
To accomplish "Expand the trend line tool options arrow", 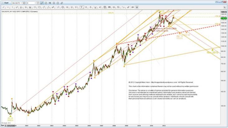I will click(x=5, y=8).
